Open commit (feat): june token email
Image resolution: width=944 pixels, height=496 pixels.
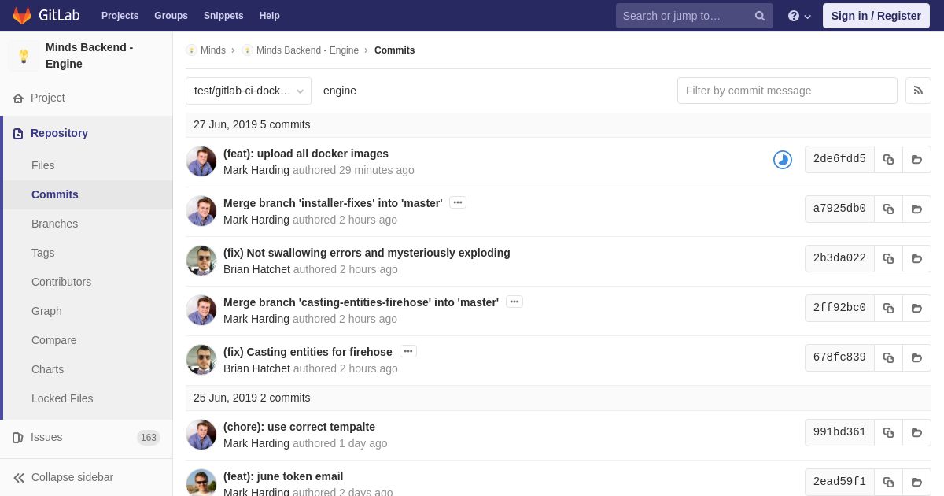283,476
